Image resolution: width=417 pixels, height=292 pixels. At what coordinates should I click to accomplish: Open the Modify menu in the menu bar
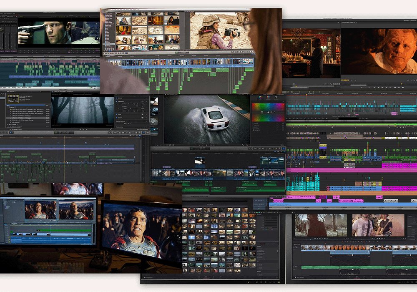tap(14, 88)
